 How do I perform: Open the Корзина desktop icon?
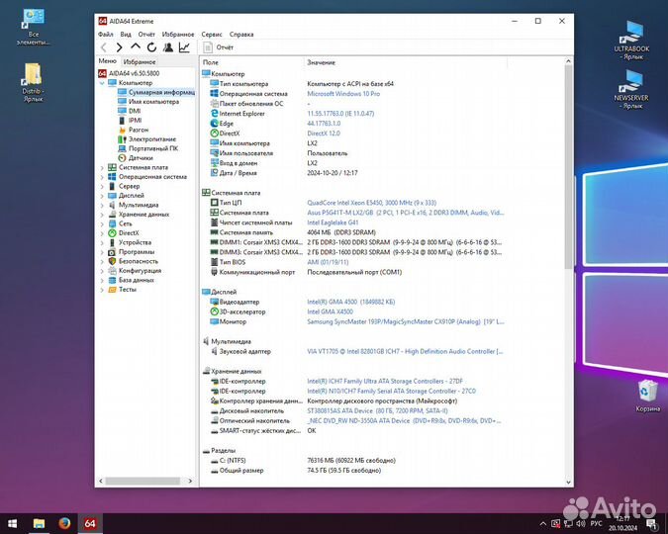tap(647, 396)
